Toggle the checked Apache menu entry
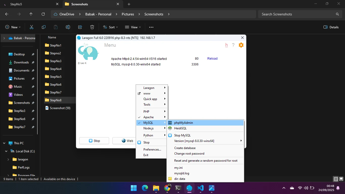The image size is (345, 194). 149,117
